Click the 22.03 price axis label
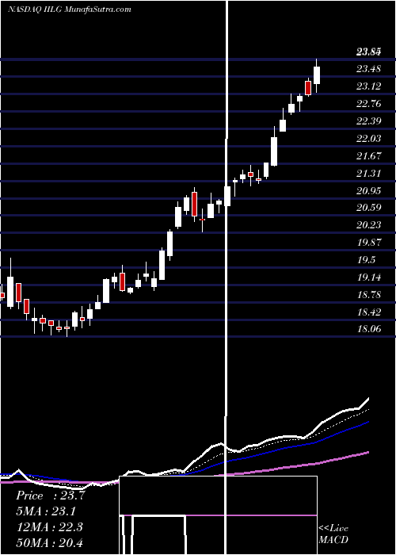The width and height of the screenshot is (396, 555). [x=369, y=139]
